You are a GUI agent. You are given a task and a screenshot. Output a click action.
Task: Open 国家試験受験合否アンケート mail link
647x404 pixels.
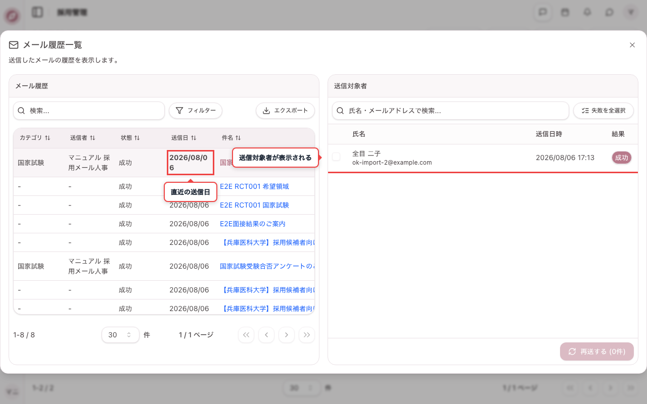(x=267, y=266)
